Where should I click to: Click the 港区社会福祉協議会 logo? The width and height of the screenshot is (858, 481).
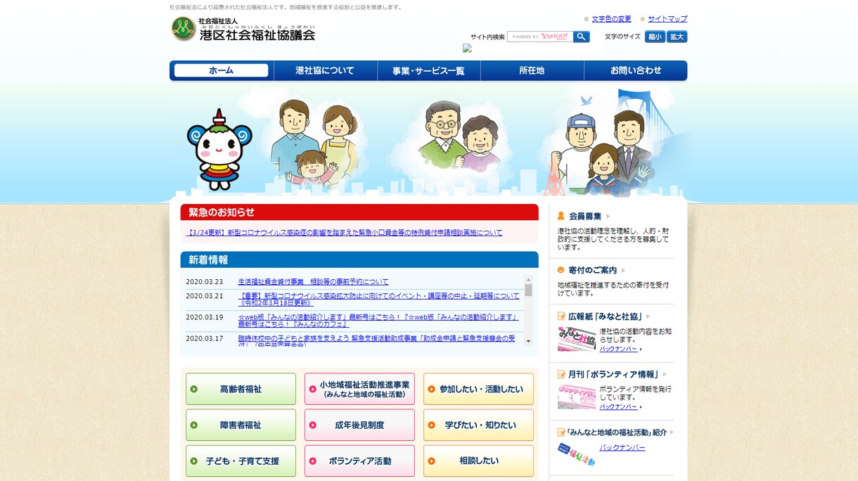pyautogui.click(x=243, y=29)
